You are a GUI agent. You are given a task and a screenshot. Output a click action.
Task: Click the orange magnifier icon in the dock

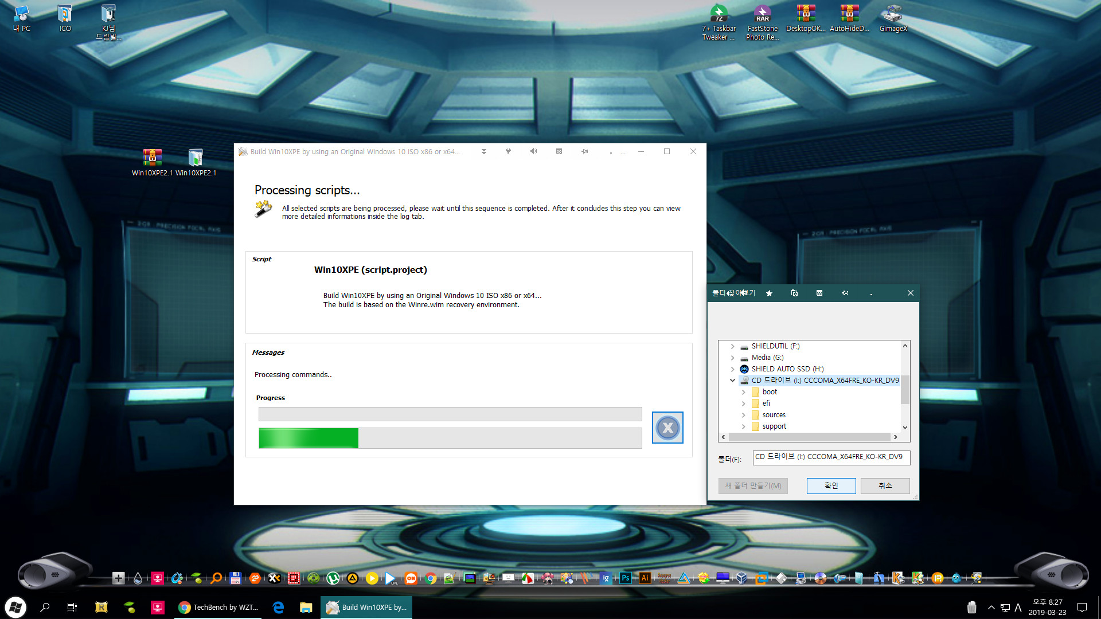click(x=216, y=578)
